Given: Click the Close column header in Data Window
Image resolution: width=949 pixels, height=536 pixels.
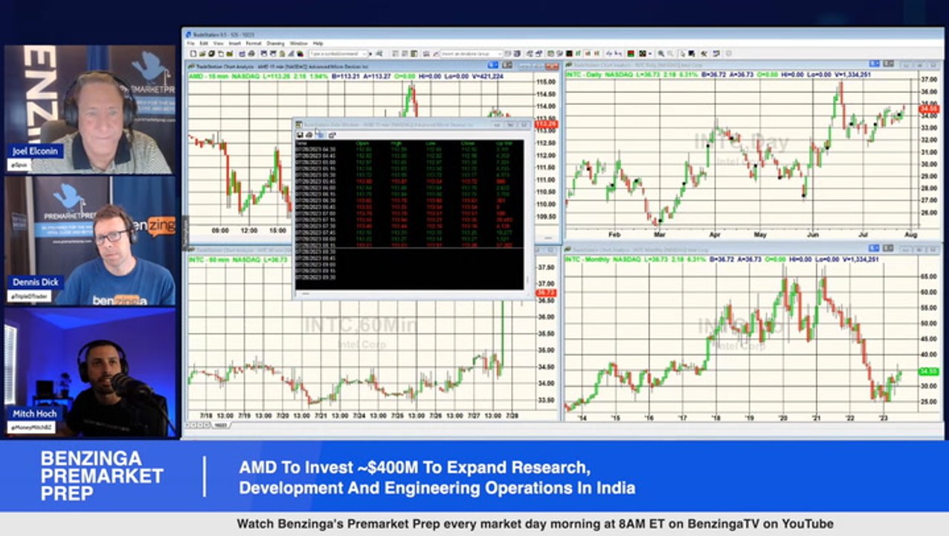Looking at the screenshot, I should 468,144.
